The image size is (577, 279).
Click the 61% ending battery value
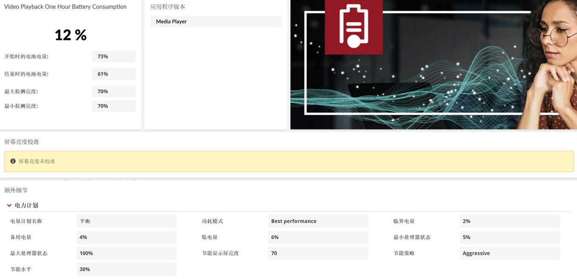tap(114, 74)
